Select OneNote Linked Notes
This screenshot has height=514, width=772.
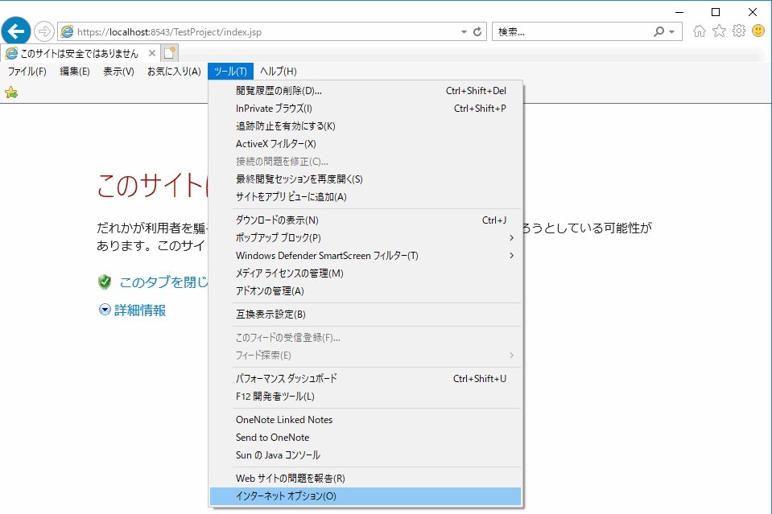click(x=365, y=420)
